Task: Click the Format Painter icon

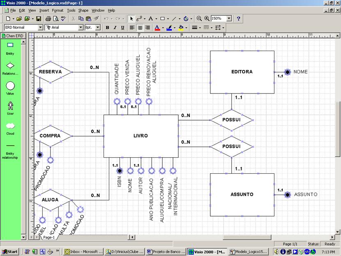Action: [96, 19]
